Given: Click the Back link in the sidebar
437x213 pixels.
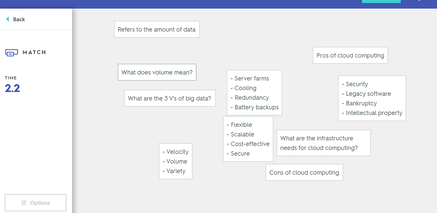Looking at the screenshot, I should 19,19.
